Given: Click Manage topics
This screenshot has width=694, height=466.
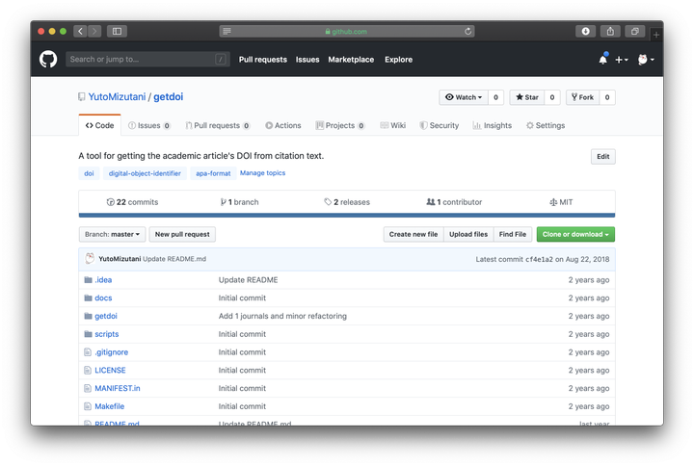Looking at the screenshot, I should coord(262,173).
